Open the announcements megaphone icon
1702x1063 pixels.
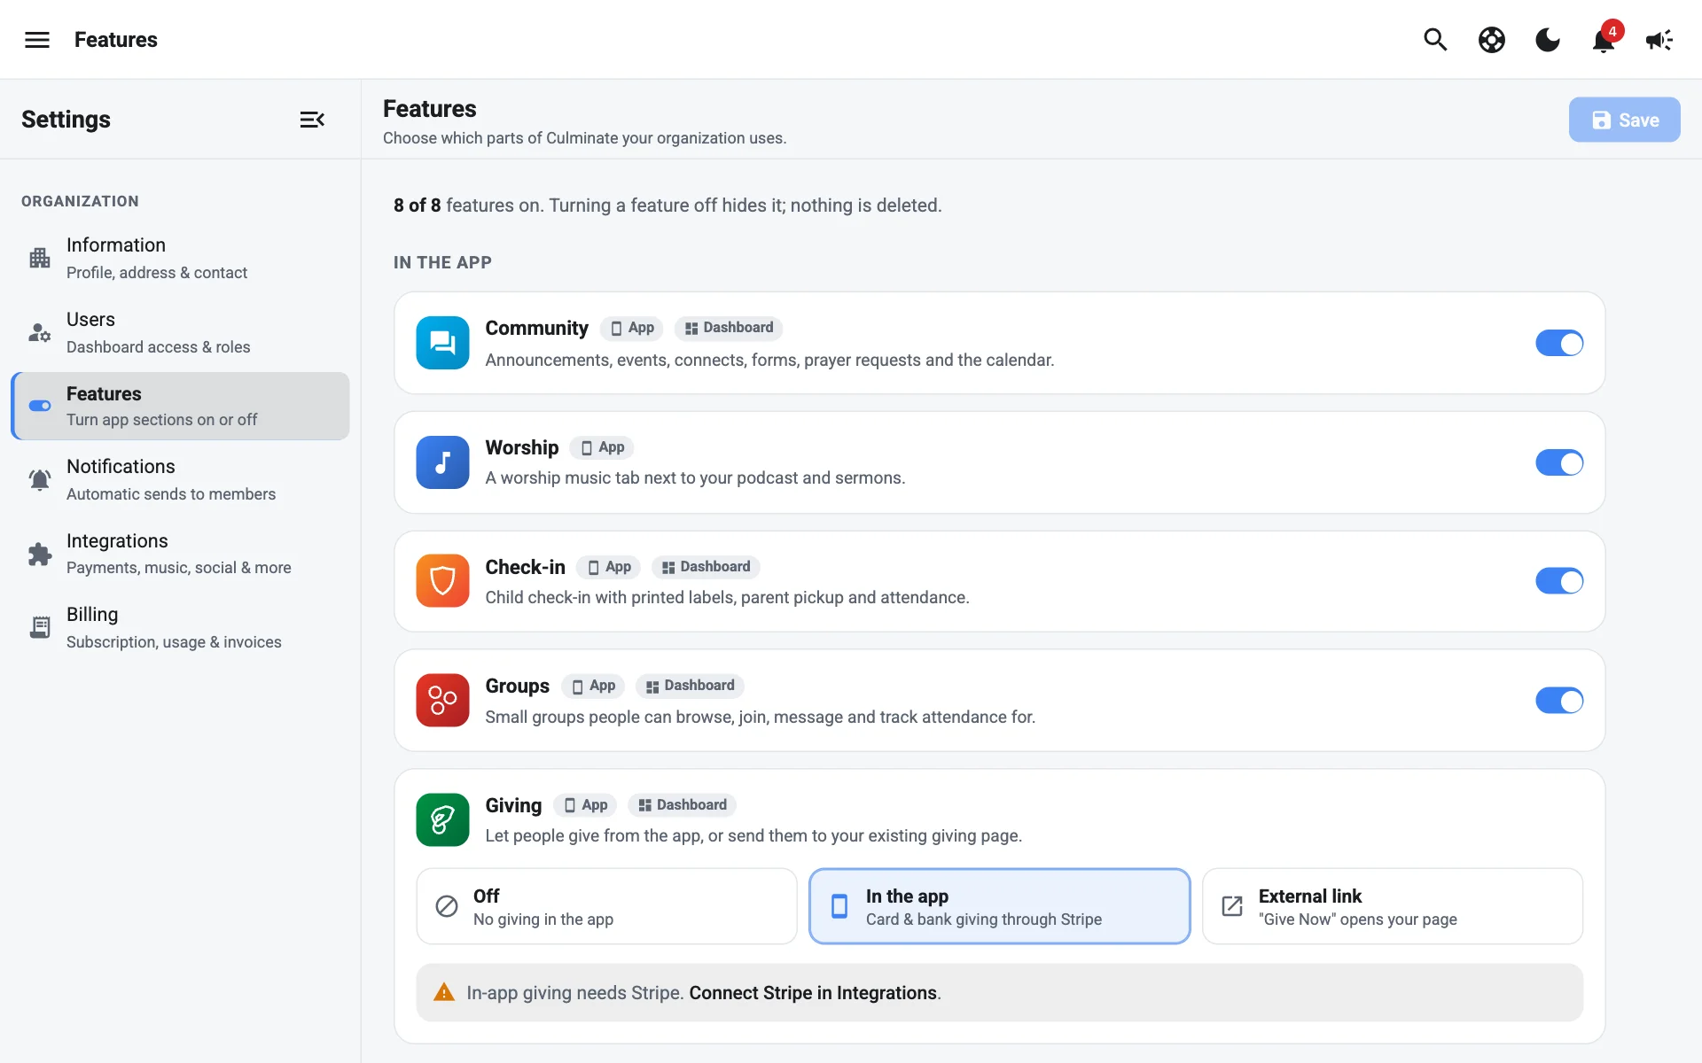pos(1659,40)
